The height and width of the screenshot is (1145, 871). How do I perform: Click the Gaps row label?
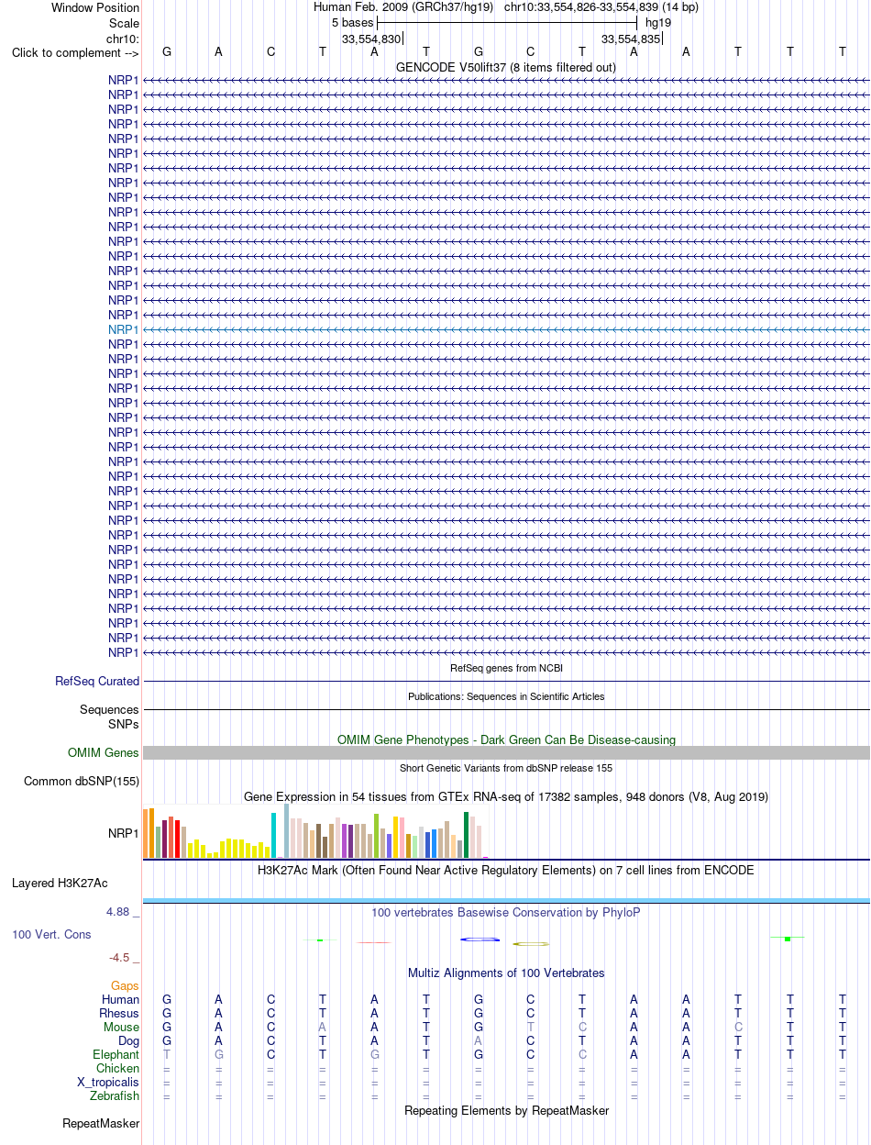[125, 985]
